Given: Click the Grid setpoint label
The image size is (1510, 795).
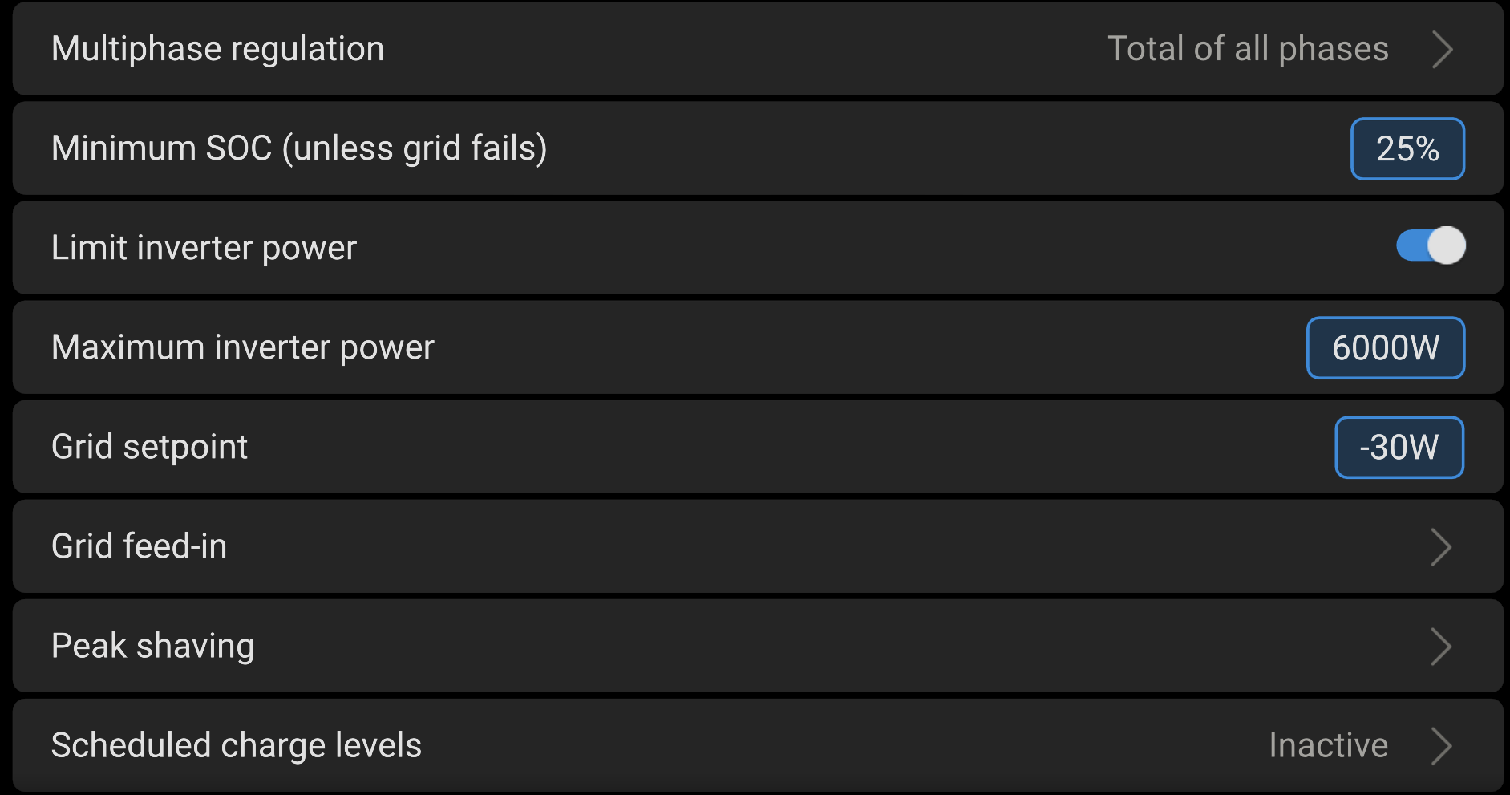Looking at the screenshot, I should pos(149,447).
